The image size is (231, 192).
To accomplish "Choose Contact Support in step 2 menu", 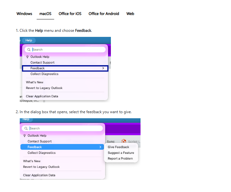I will pos(40,141).
